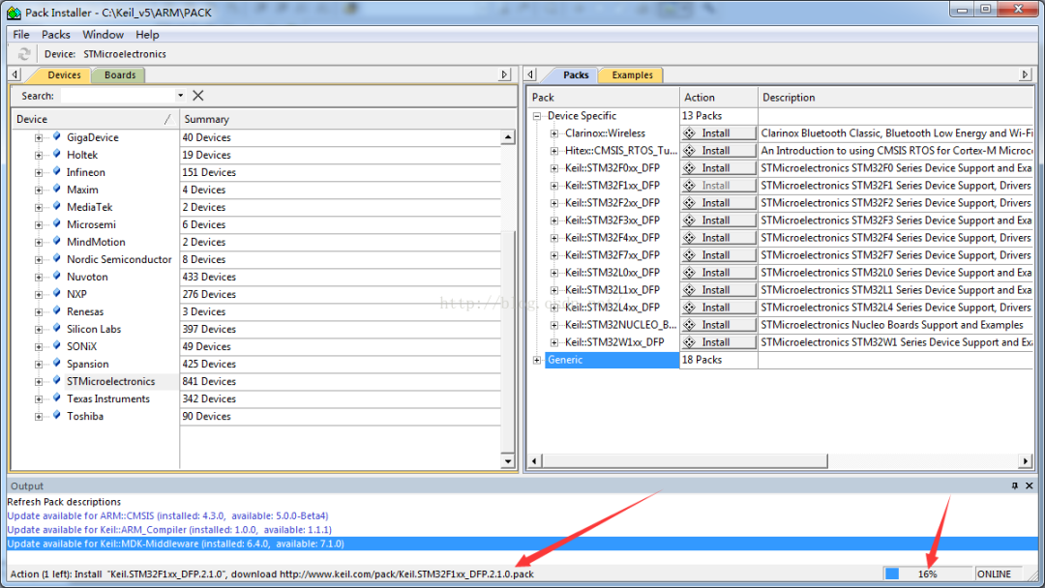Open the Search history dropdown arrow
This screenshot has width=1045, height=588.
[180, 96]
